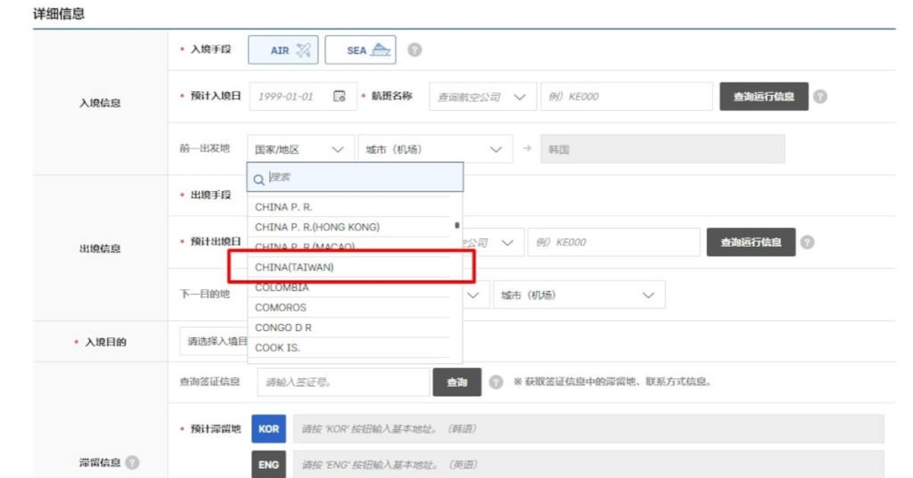Viewport: 913px width, 478px height.
Task: Click help icon beside 滞留信息 label
Action: pyautogui.click(x=132, y=462)
